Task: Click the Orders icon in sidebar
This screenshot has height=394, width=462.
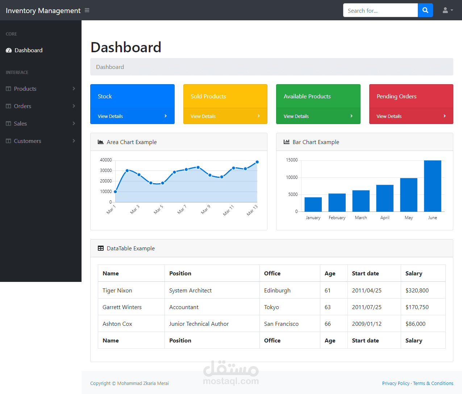Action: pos(8,106)
